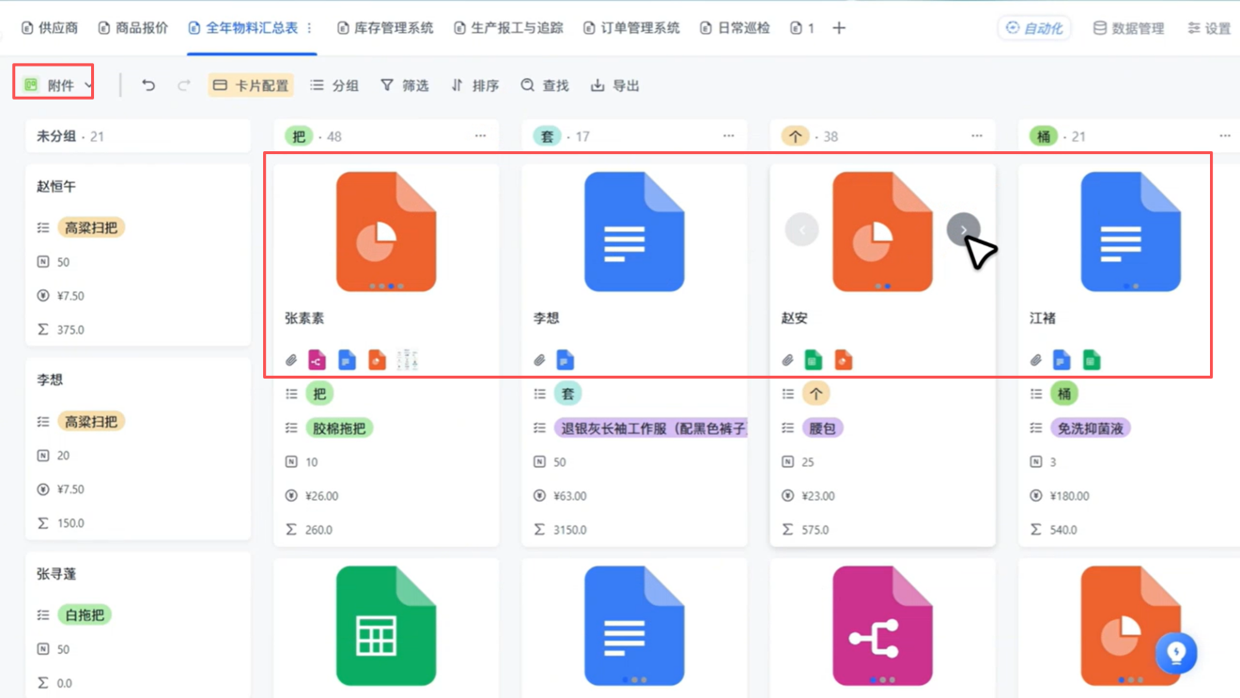The width and height of the screenshot is (1240, 698).
Task: Open 卡片配置 card settings
Action: (251, 85)
